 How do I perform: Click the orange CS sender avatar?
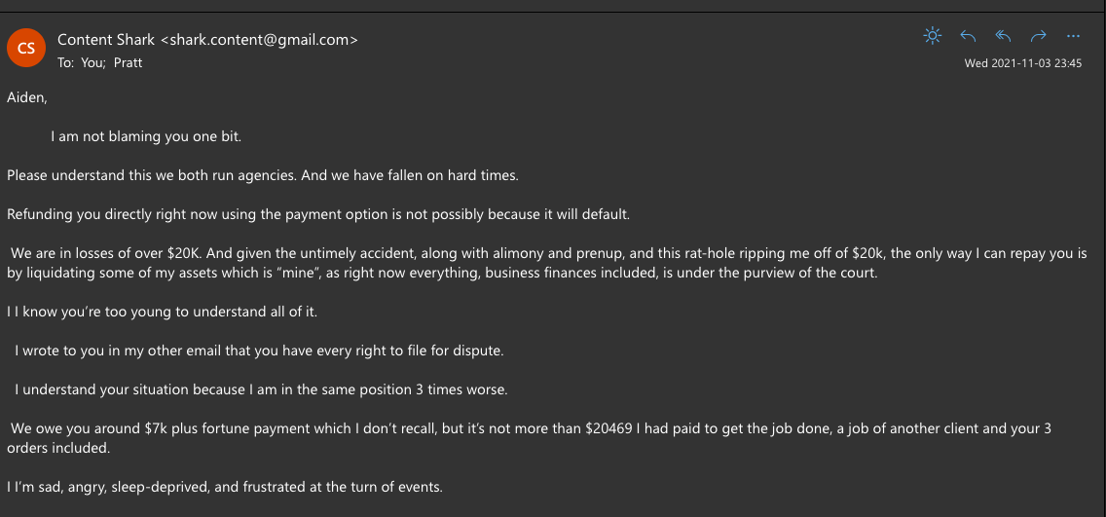pos(26,48)
